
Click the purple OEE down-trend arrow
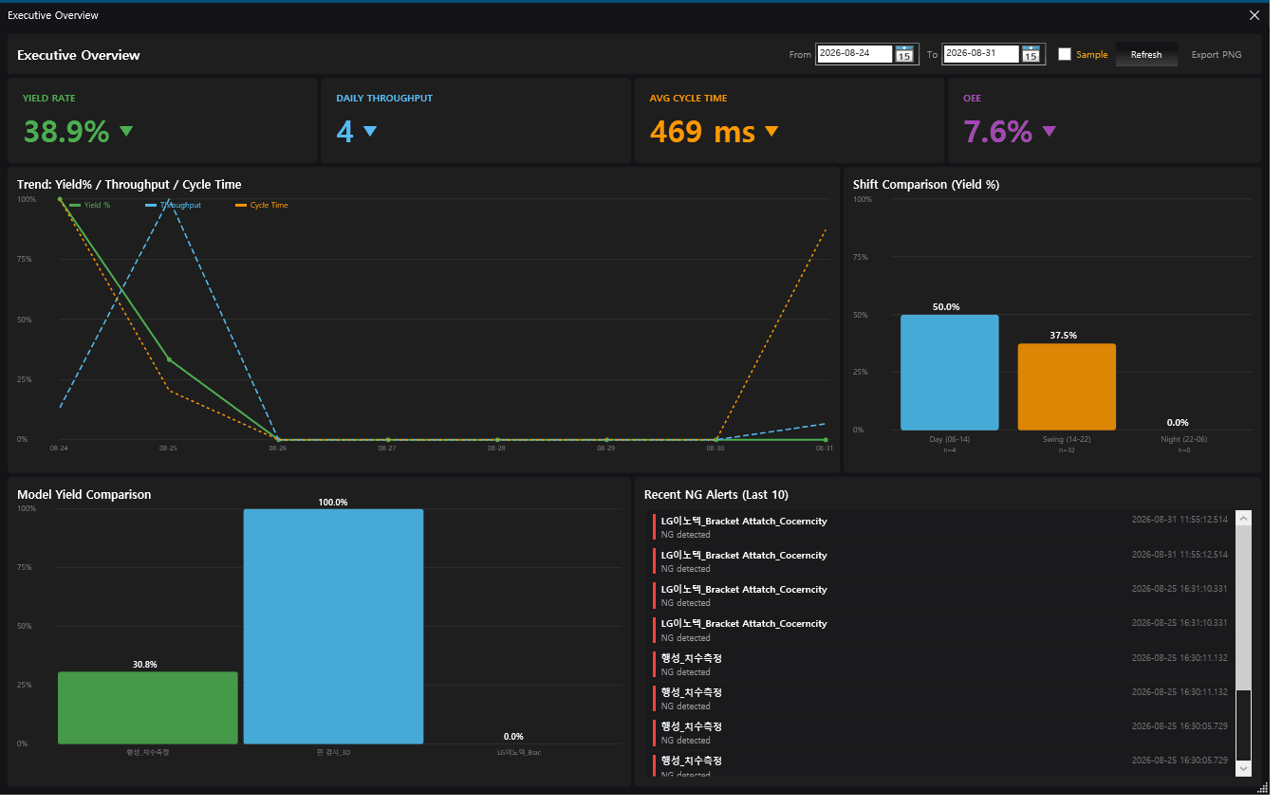point(1049,131)
